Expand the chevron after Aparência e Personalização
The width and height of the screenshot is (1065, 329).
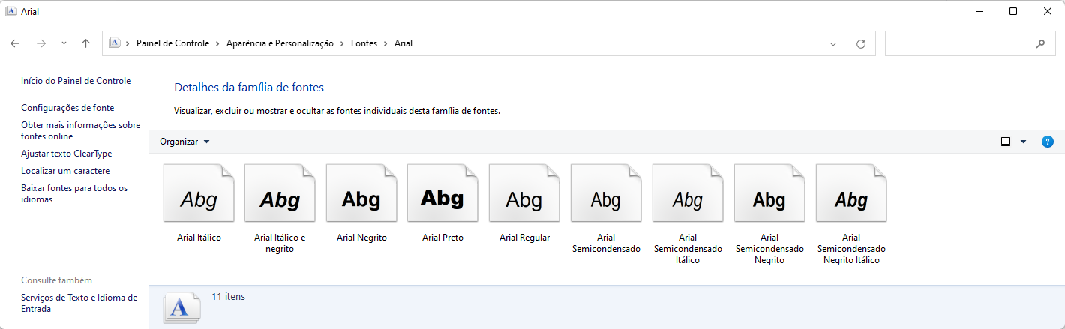342,43
